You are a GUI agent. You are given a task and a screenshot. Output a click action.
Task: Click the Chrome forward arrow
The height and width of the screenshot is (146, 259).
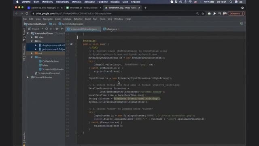[x=21, y=13]
